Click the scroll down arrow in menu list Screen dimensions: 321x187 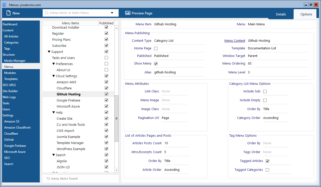click(x=117, y=170)
